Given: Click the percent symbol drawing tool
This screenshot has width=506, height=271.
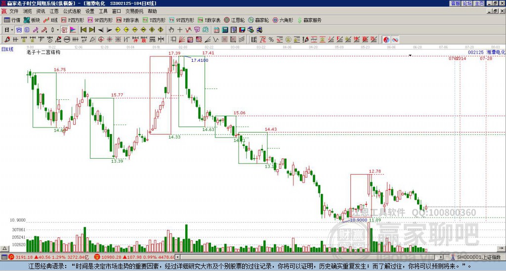Looking at the screenshot, I should coord(271,40).
